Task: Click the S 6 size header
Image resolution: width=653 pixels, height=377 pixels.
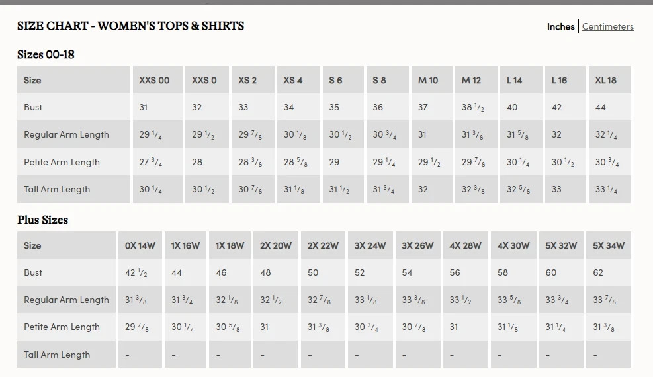Action: [335, 80]
